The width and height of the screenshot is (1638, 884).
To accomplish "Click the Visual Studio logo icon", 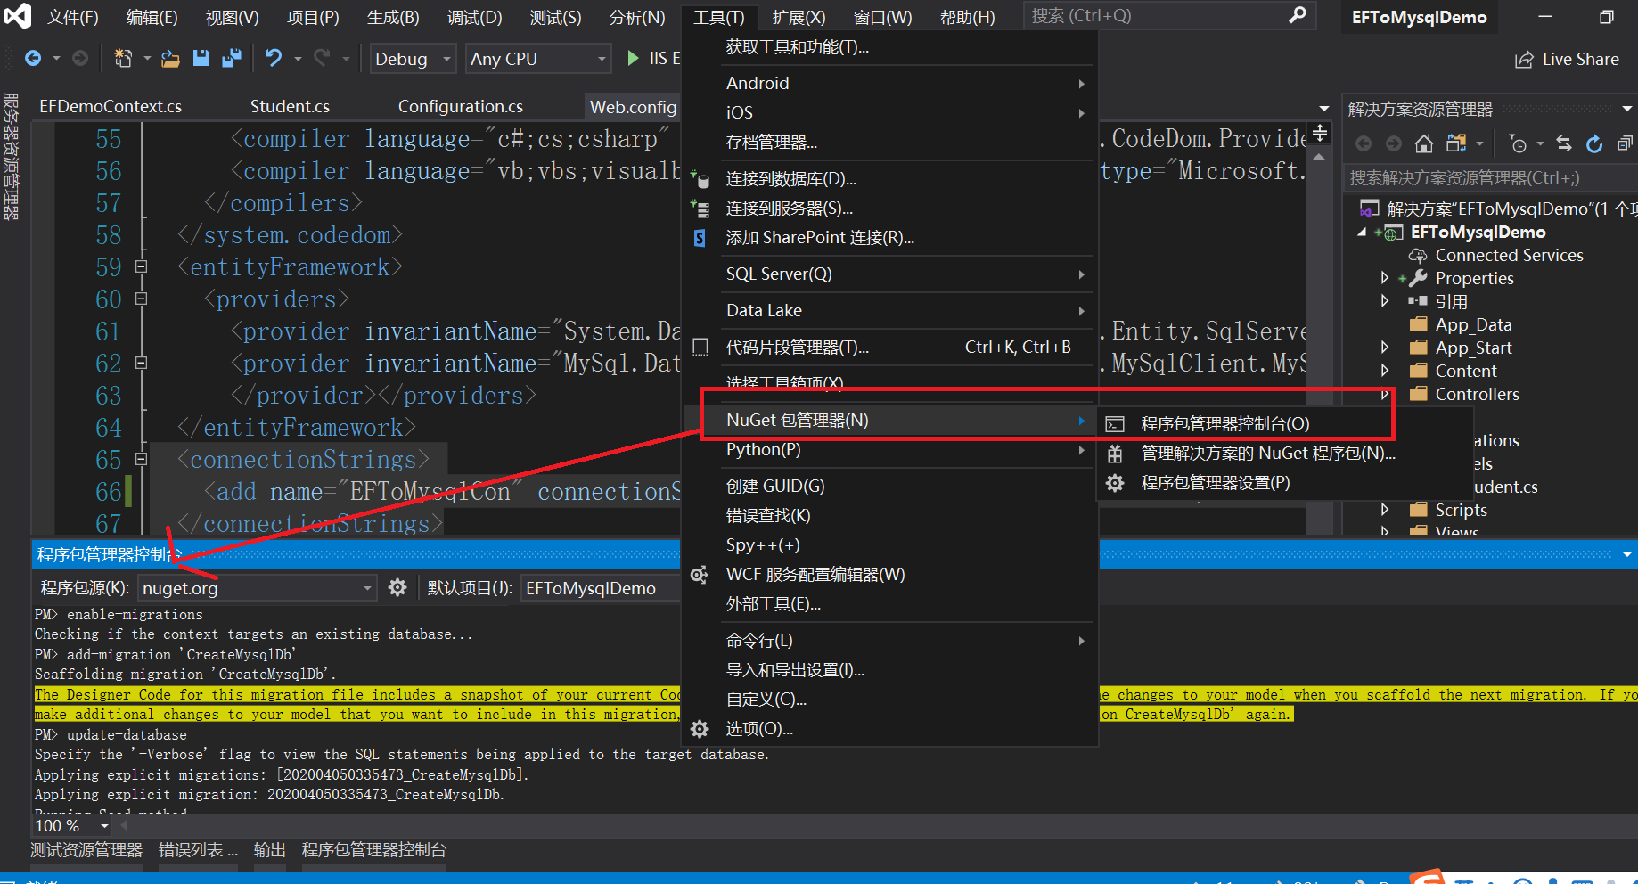I will point(18,16).
